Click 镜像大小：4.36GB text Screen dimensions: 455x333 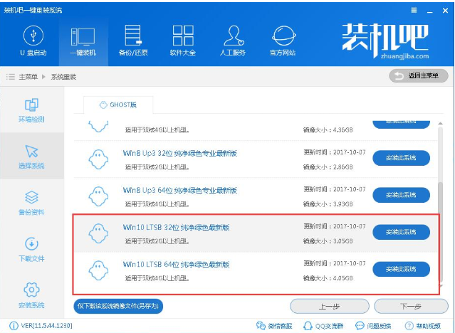(x=328, y=130)
